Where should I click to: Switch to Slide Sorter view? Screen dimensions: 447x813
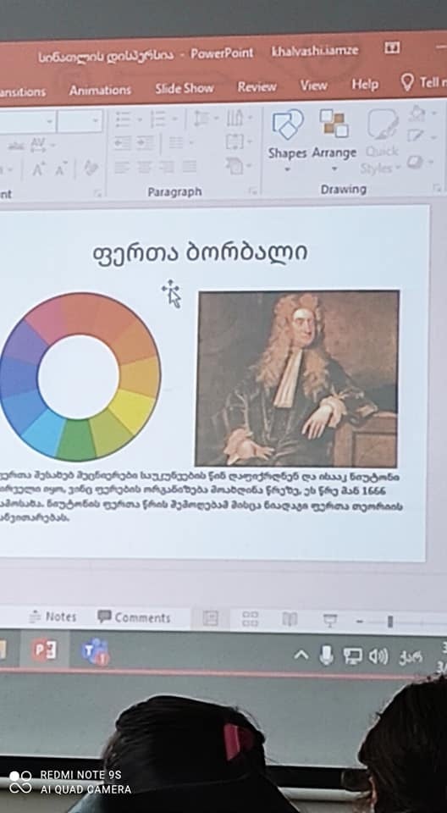click(250, 618)
